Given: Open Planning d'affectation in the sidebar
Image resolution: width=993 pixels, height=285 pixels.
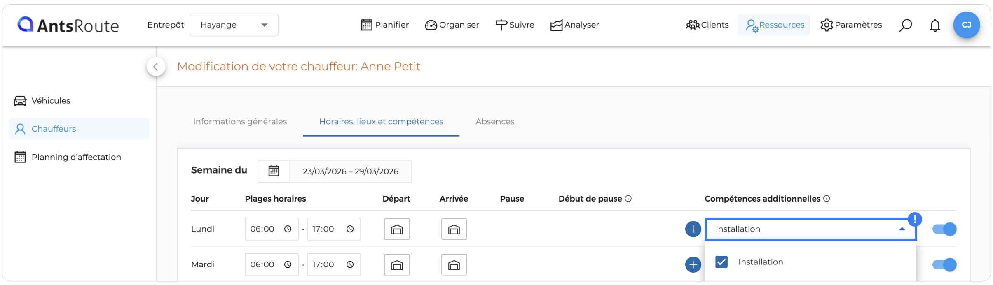Looking at the screenshot, I should click(79, 157).
